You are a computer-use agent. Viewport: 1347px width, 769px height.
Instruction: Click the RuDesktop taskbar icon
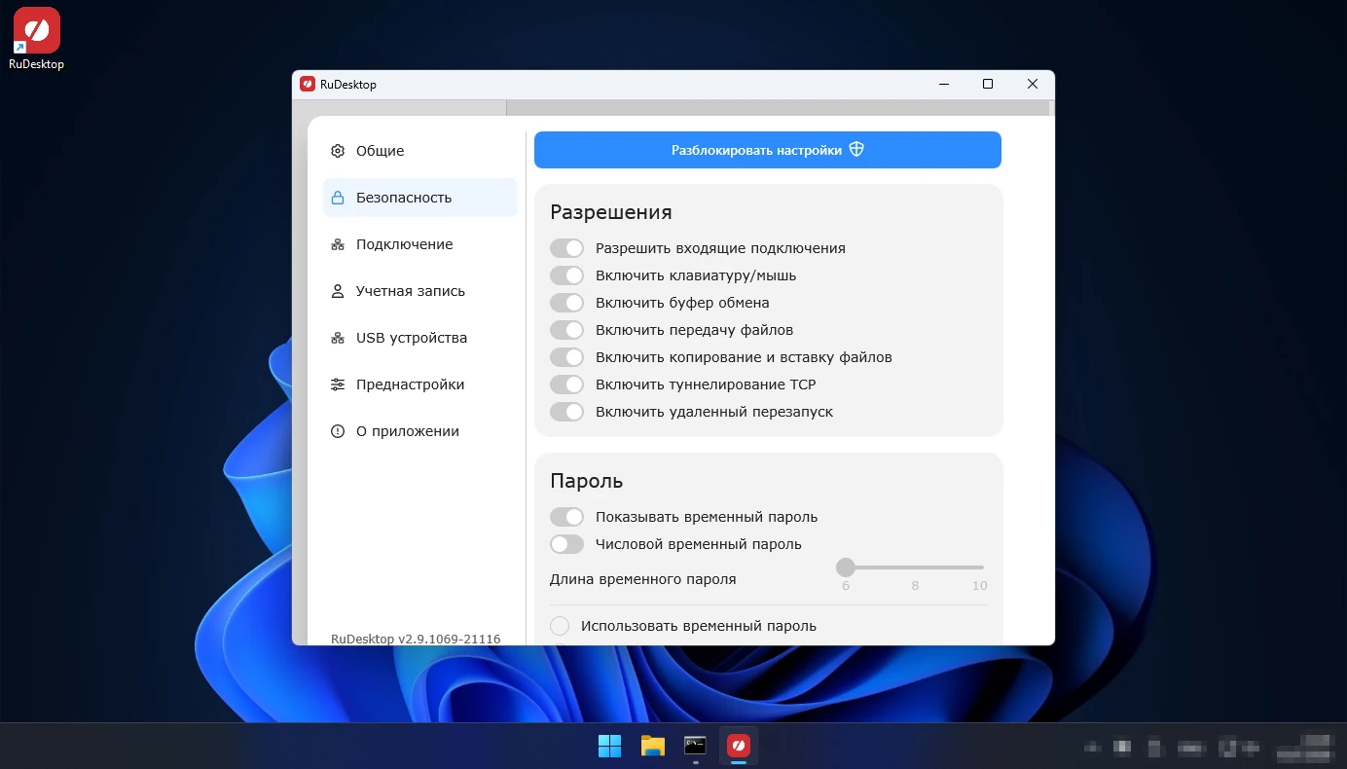pos(738,747)
